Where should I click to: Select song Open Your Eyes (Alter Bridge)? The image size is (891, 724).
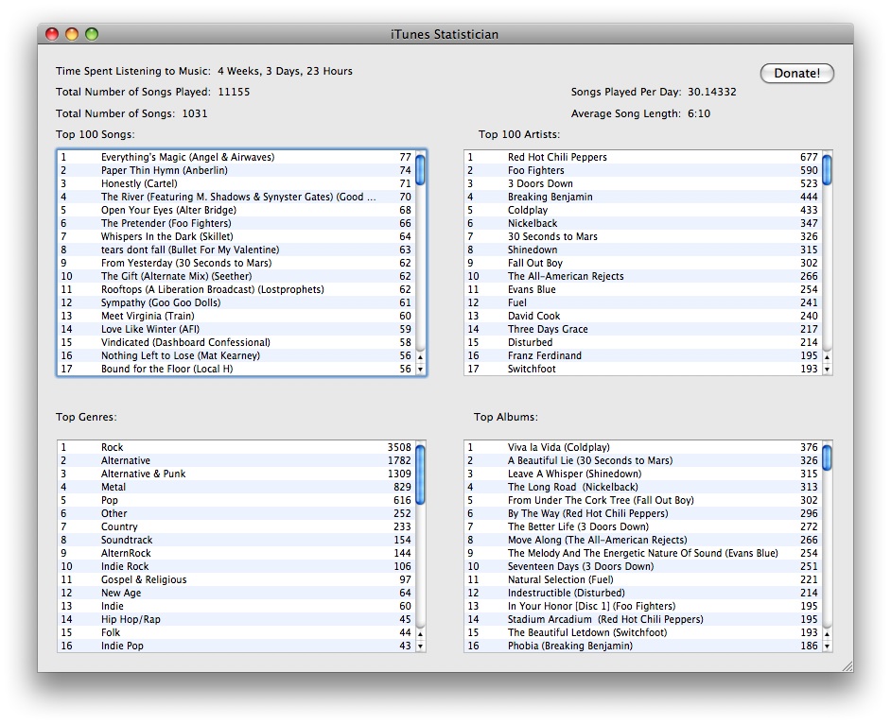[236, 210]
